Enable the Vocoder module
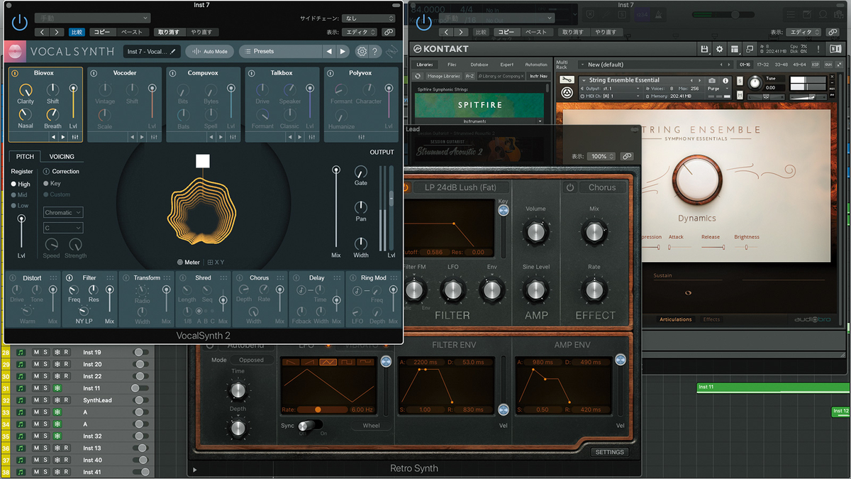The width and height of the screenshot is (851, 479). pos(94,73)
